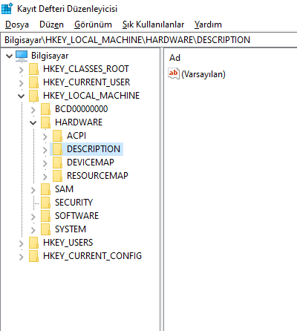Click the HKEY_USERS folder icon
Screen dimensions: 297x331
point(33,243)
